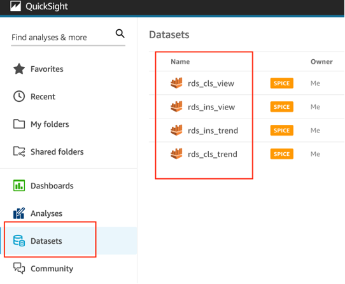Click the Analyses pencil chart icon

(x=19, y=213)
